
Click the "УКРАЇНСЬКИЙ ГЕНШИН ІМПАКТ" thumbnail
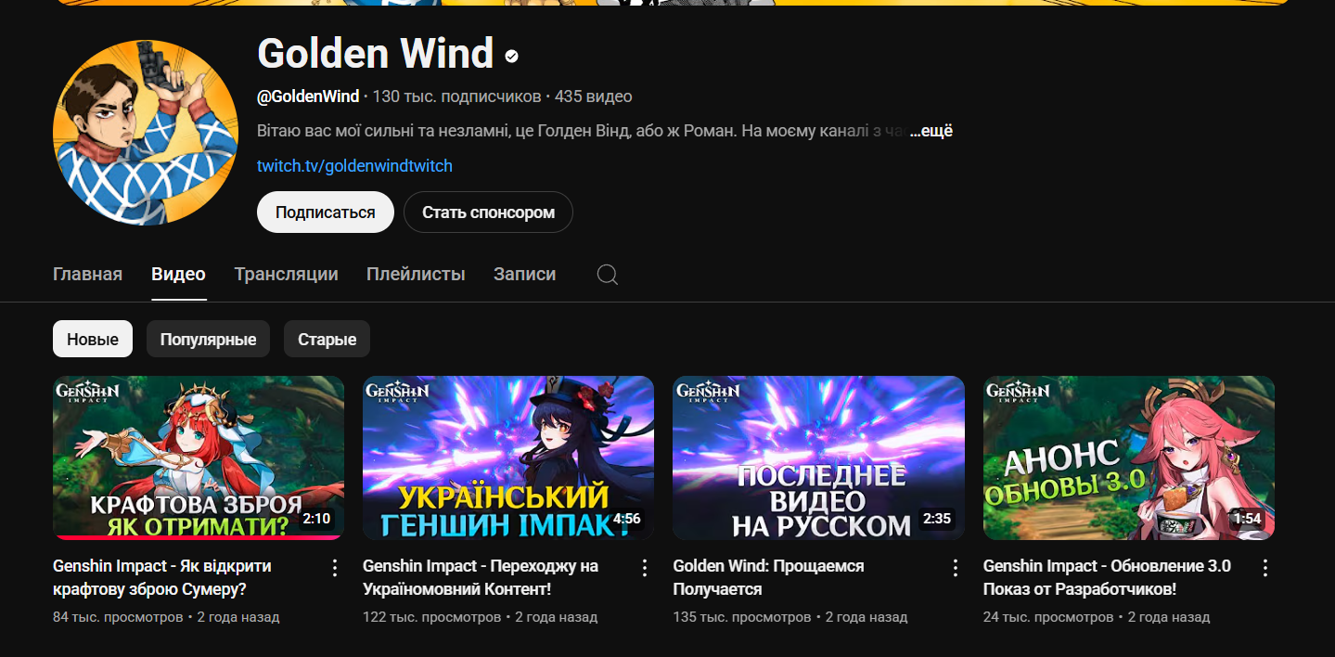508,457
